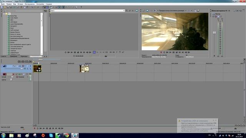Viewport: 246px width, 138px height.
Task: Click the Split Screen View icon in preview
Action: coord(155,11)
